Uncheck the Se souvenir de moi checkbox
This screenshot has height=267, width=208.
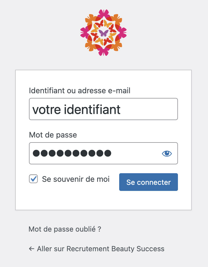pyautogui.click(x=33, y=179)
